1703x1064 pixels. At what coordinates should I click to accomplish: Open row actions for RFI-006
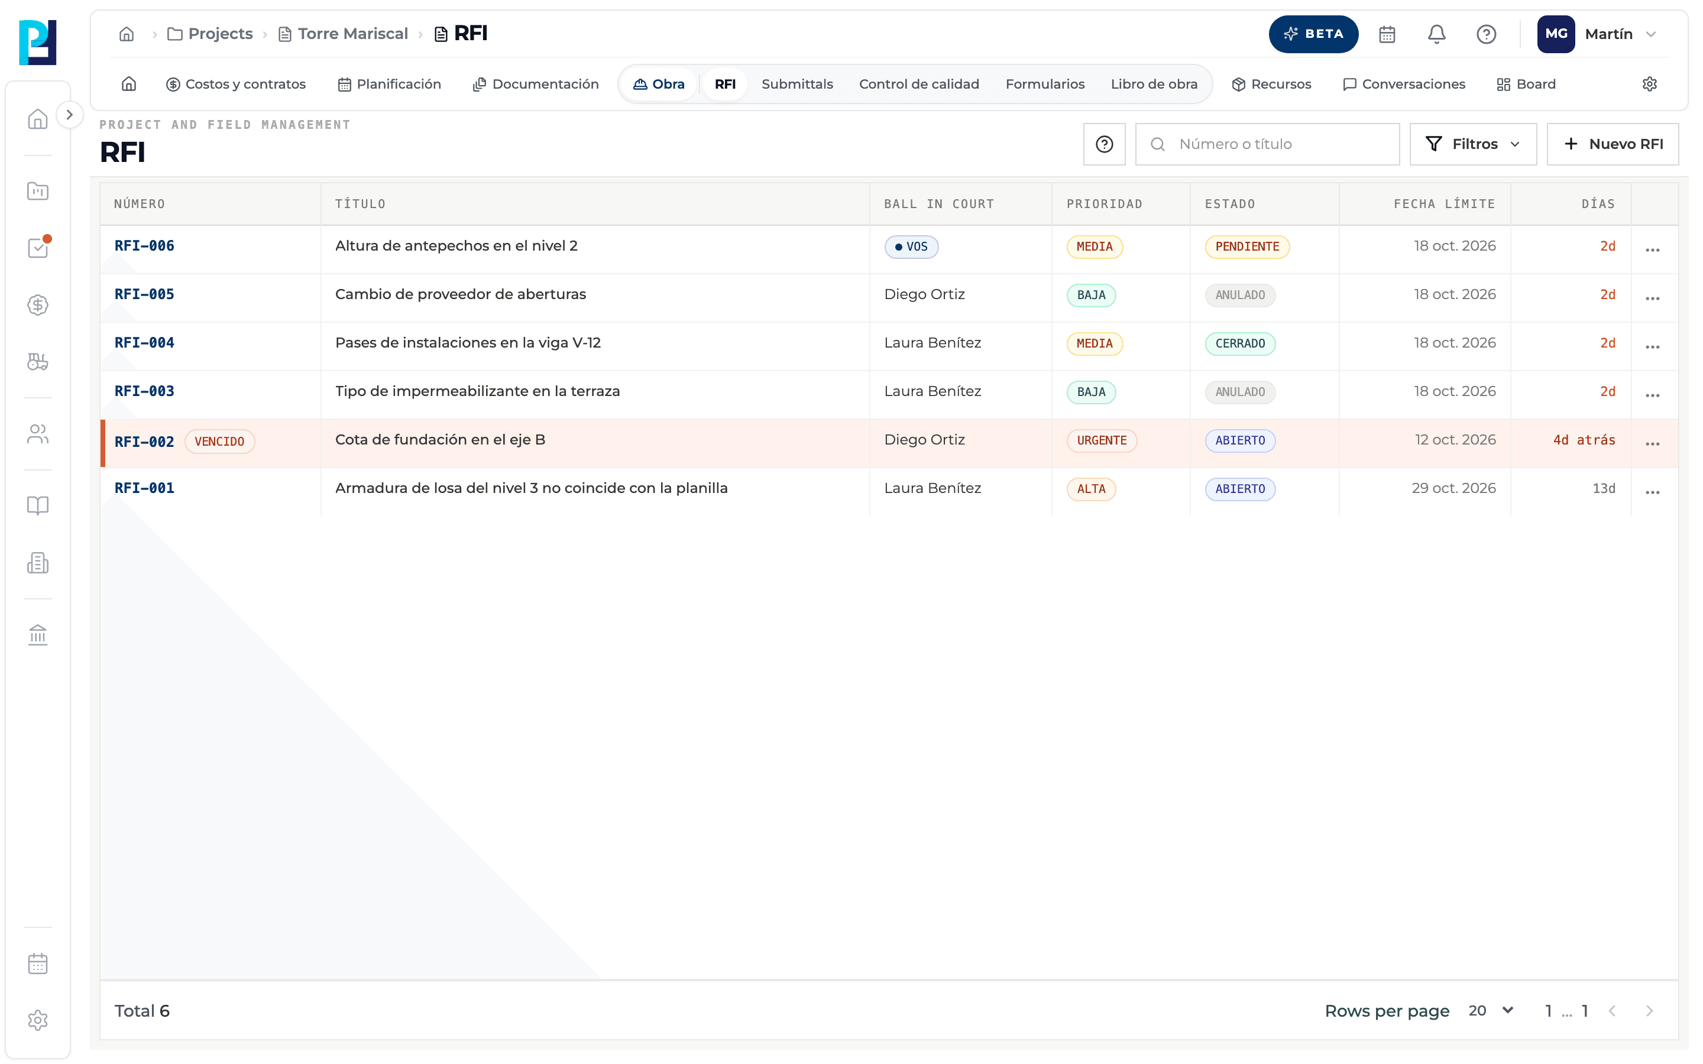click(1652, 249)
